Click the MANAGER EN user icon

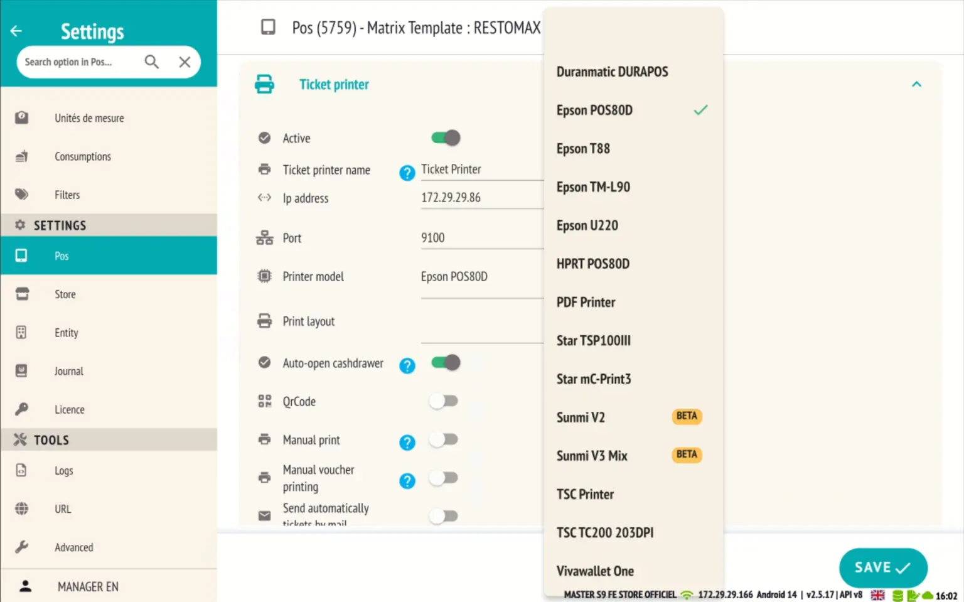point(25,586)
